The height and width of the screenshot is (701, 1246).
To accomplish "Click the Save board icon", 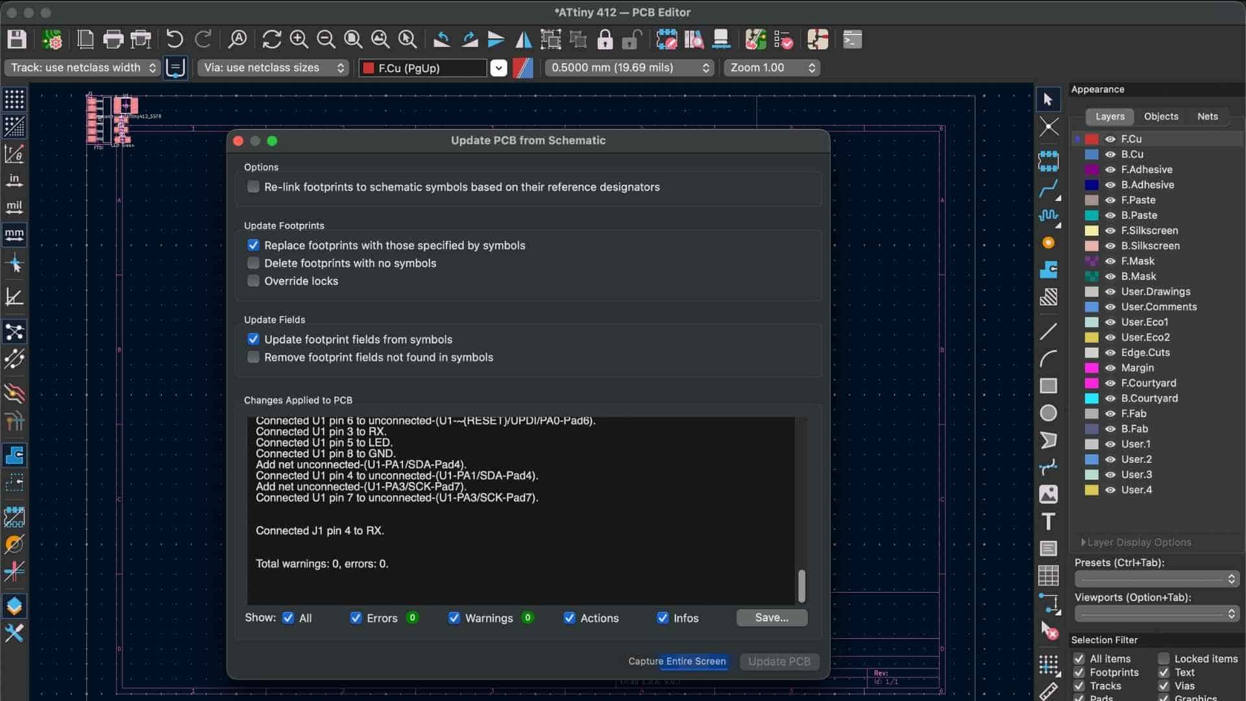I will tap(17, 40).
